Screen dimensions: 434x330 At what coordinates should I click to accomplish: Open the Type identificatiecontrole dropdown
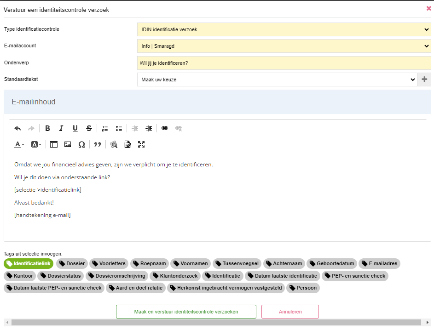[x=284, y=29]
